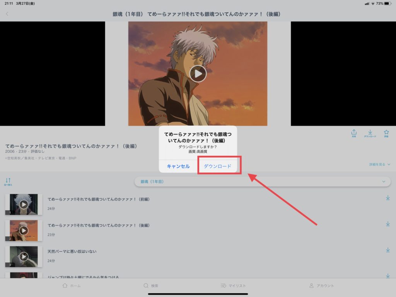Download episode （前編） via its row arrow icon

[x=387, y=198]
